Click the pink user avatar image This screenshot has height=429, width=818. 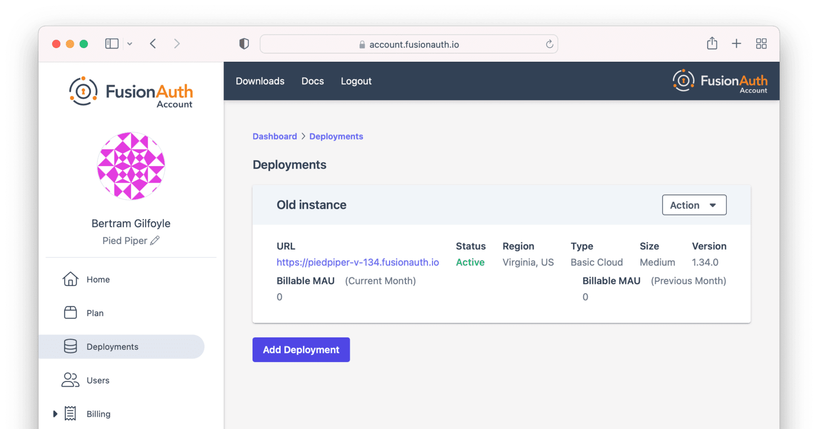click(131, 166)
